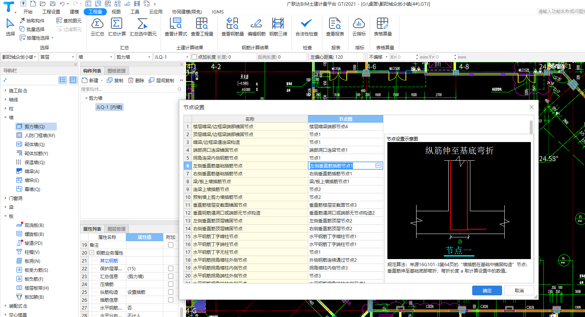Select JLQ-1 [内墙] component in list
The image size is (585, 317).
point(109,107)
